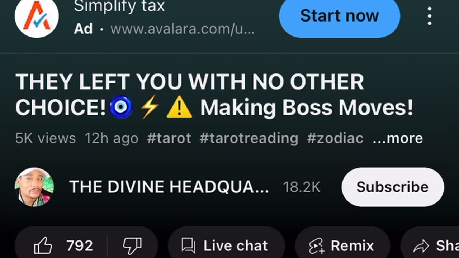Image resolution: width=459 pixels, height=258 pixels.
Task: Tap the thumbs-down dislike icon
Action: pyautogui.click(x=132, y=246)
